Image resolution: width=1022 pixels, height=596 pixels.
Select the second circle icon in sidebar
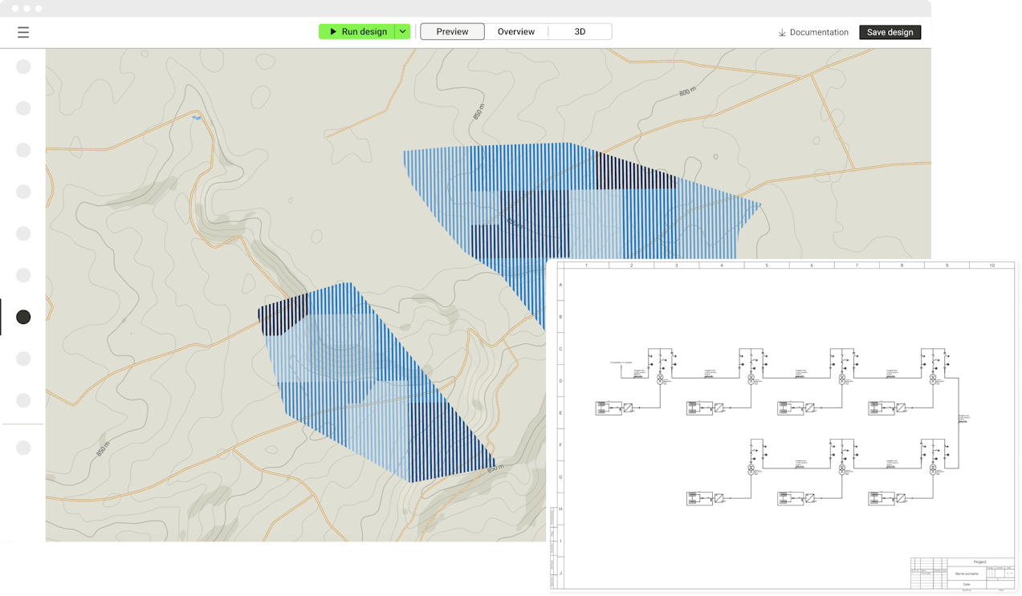(23, 108)
